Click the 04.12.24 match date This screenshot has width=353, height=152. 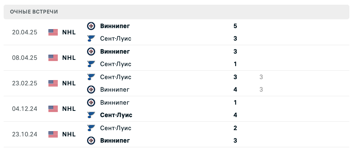pos(24,109)
